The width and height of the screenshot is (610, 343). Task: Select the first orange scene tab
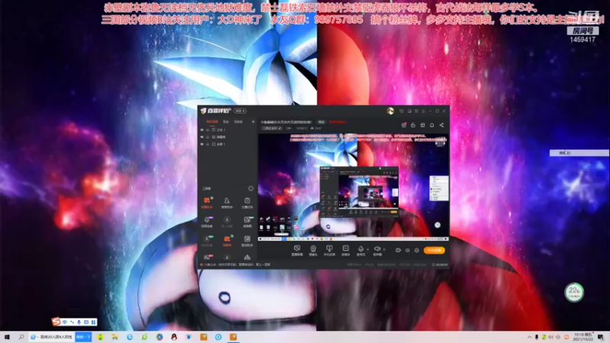point(212,122)
